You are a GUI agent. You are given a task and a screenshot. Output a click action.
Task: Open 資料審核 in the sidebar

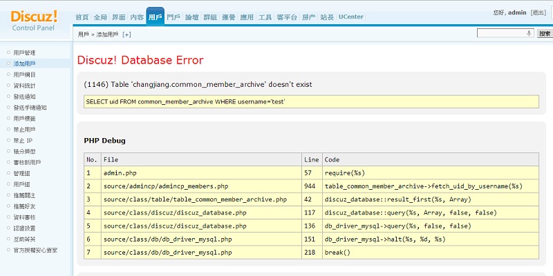(x=24, y=217)
